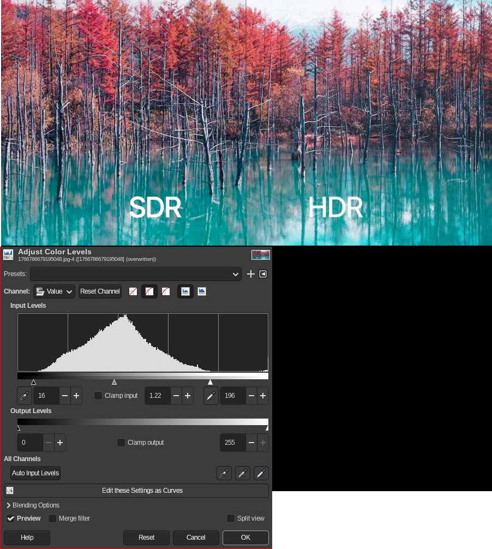Pick white point eyedropper for input levels
Screen dimensions: 492x549
[211, 396]
